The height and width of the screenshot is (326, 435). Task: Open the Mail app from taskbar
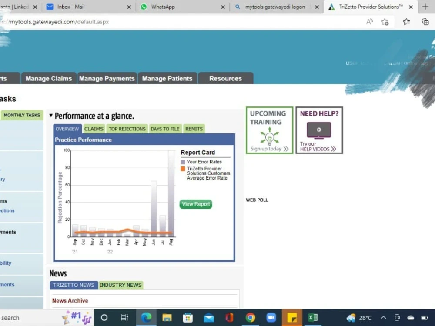(x=209, y=318)
